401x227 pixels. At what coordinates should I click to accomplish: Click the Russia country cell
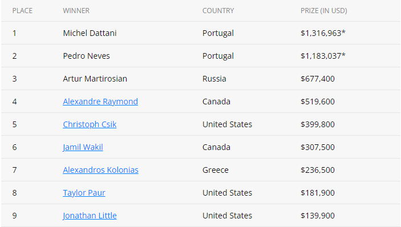pyautogui.click(x=214, y=79)
